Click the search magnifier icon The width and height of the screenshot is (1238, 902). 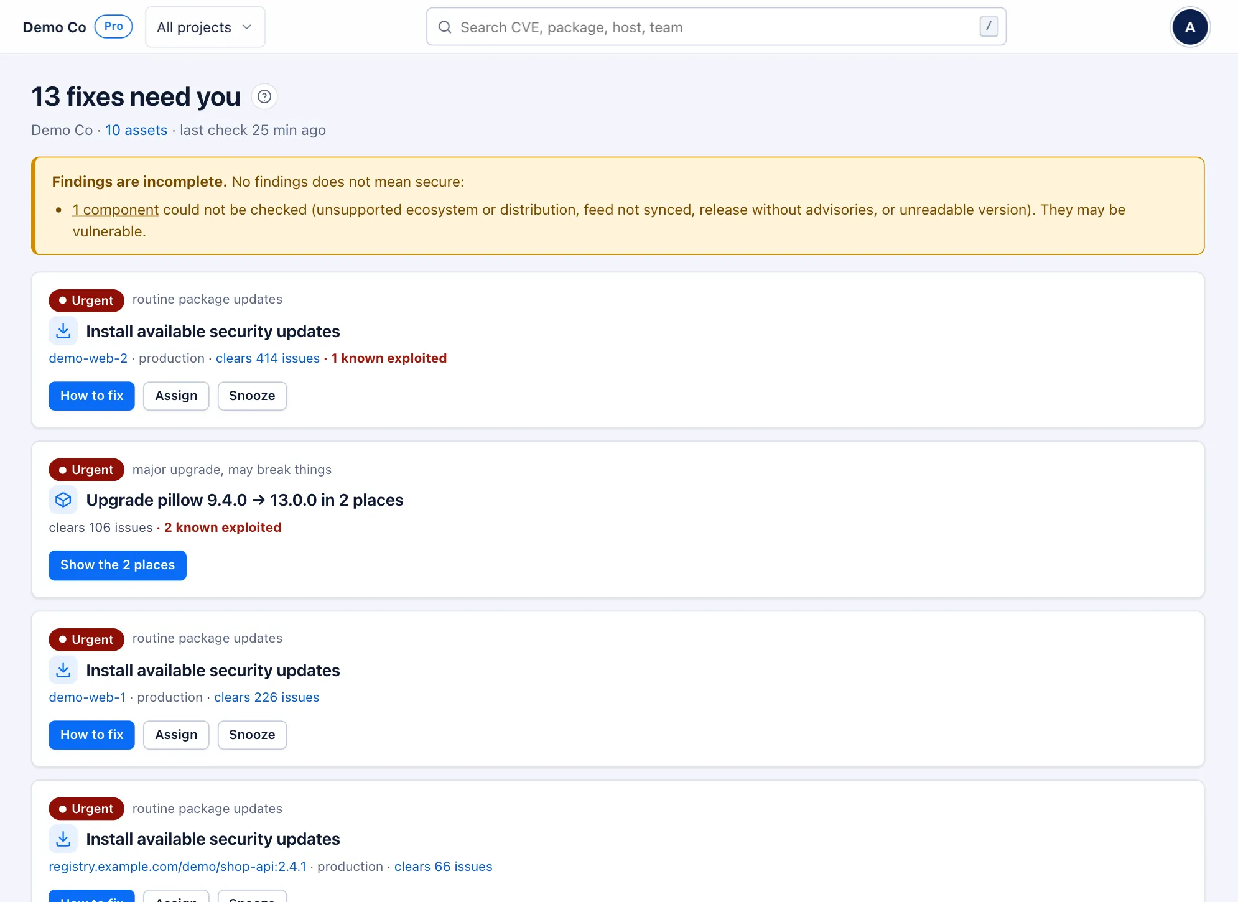click(x=445, y=27)
